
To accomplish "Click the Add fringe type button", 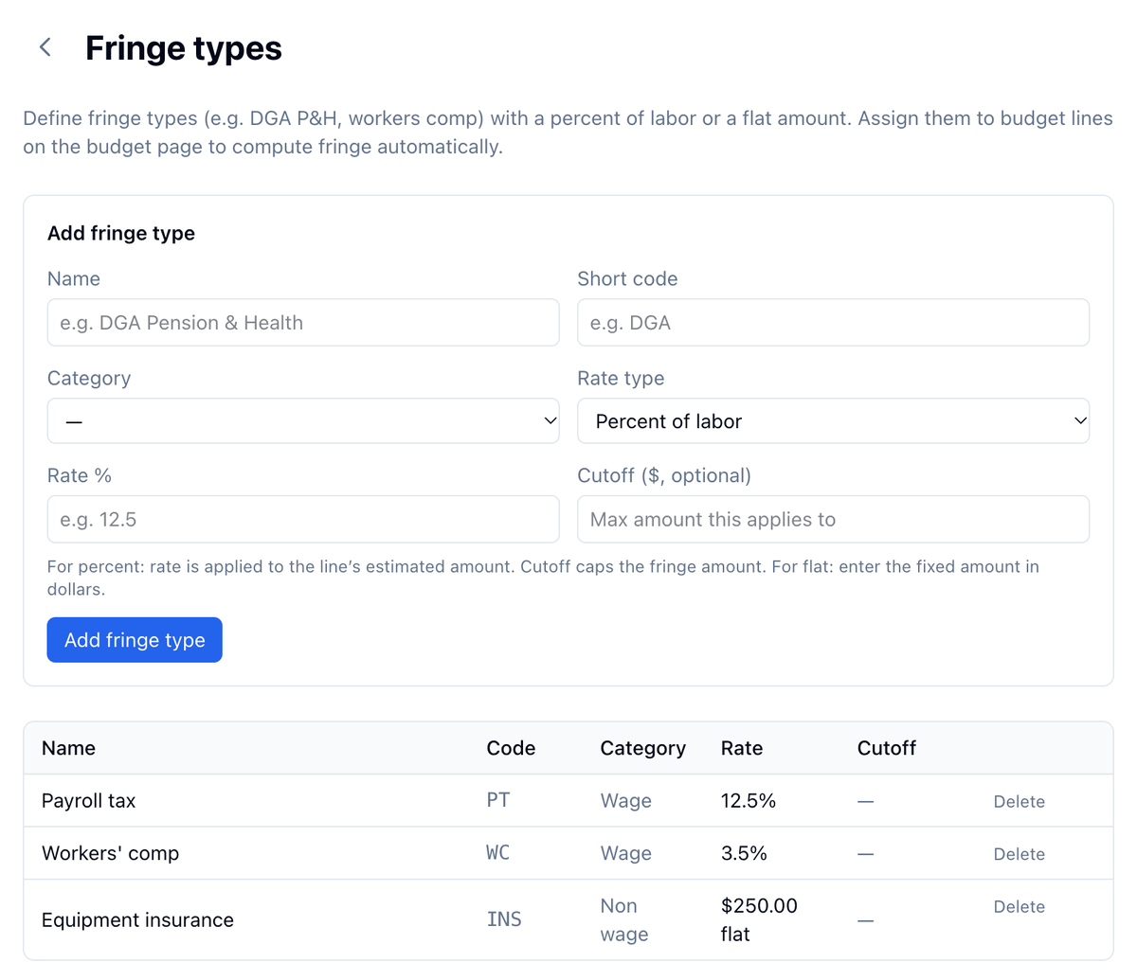I will coord(135,640).
